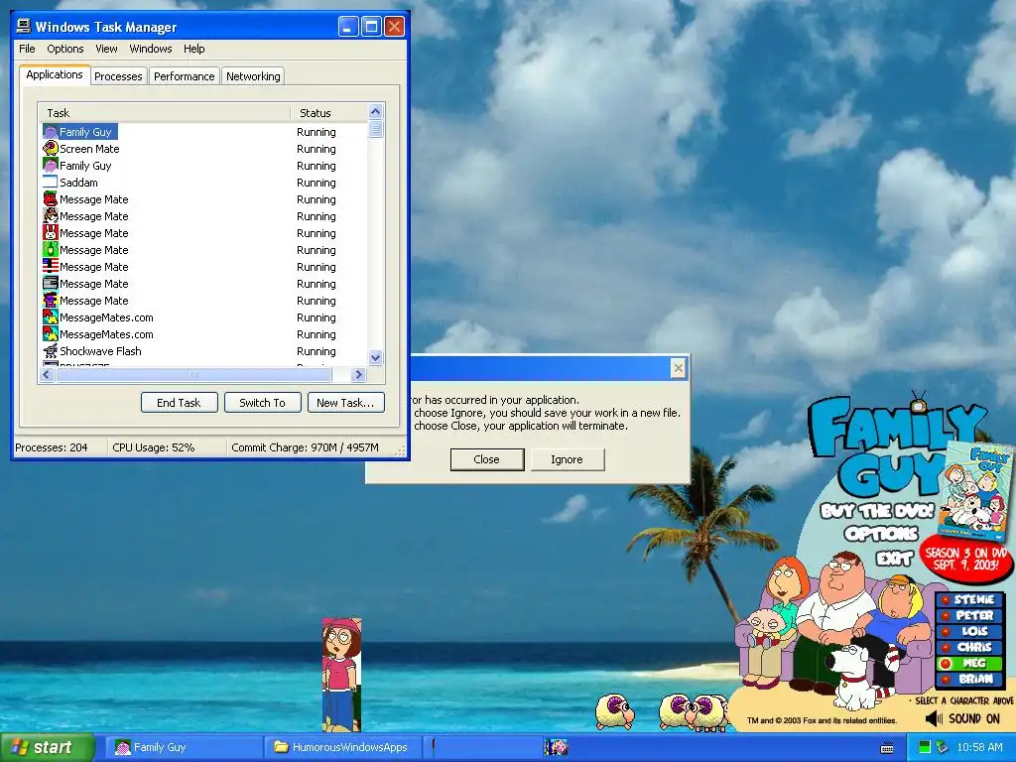Click the red Season 3 on DVD badge

tap(966, 558)
